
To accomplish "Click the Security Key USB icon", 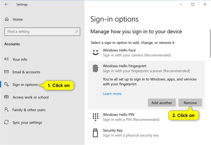I will click(95, 133).
